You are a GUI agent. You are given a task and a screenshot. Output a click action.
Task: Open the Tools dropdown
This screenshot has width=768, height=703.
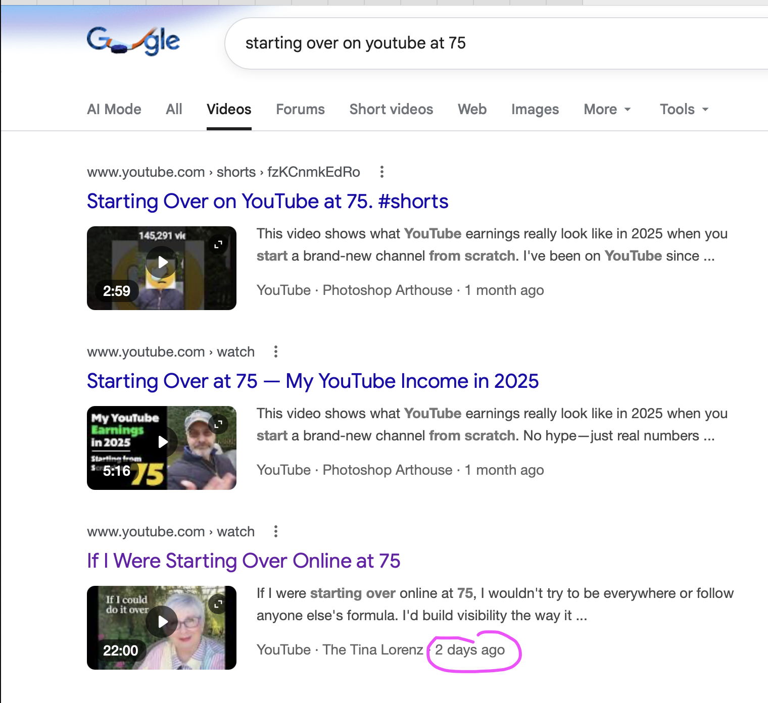point(683,109)
